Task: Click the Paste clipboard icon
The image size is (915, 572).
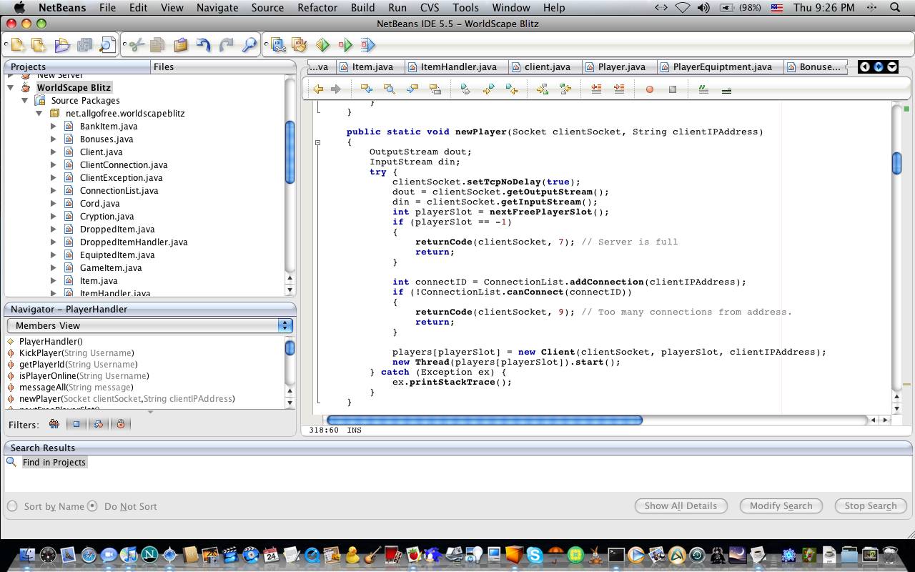Action: [180, 45]
